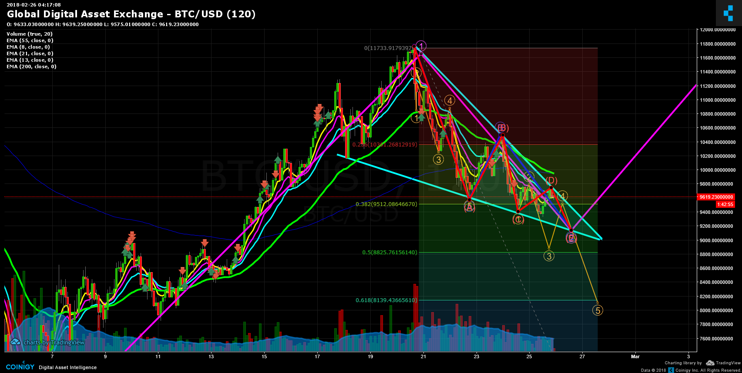Screen dimensions: 742x373
Task: Select the EMA (200, close, 0) legend entry
Action: [31, 67]
